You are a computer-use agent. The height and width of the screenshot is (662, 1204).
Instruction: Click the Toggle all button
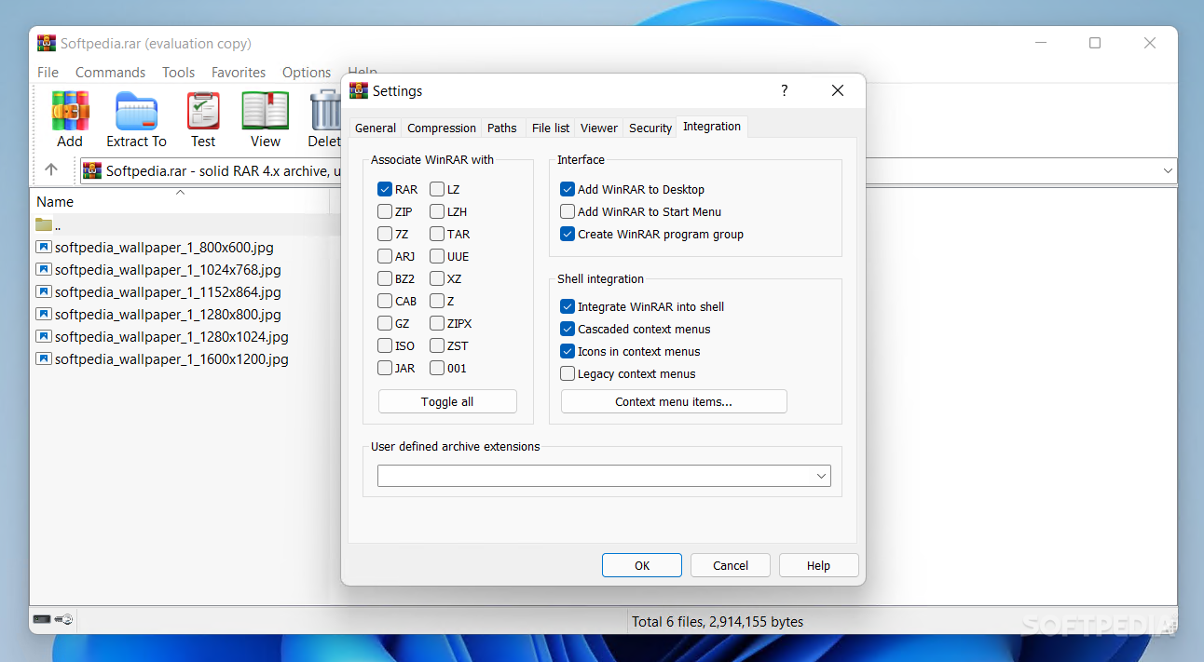447,401
